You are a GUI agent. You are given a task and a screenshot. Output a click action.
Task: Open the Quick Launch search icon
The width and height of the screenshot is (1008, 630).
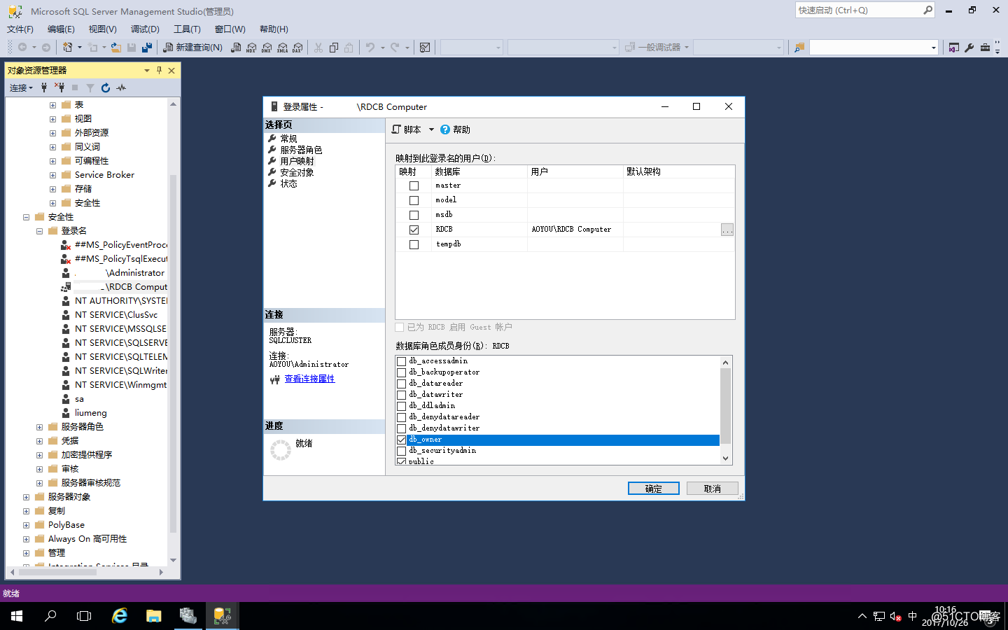tap(928, 10)
